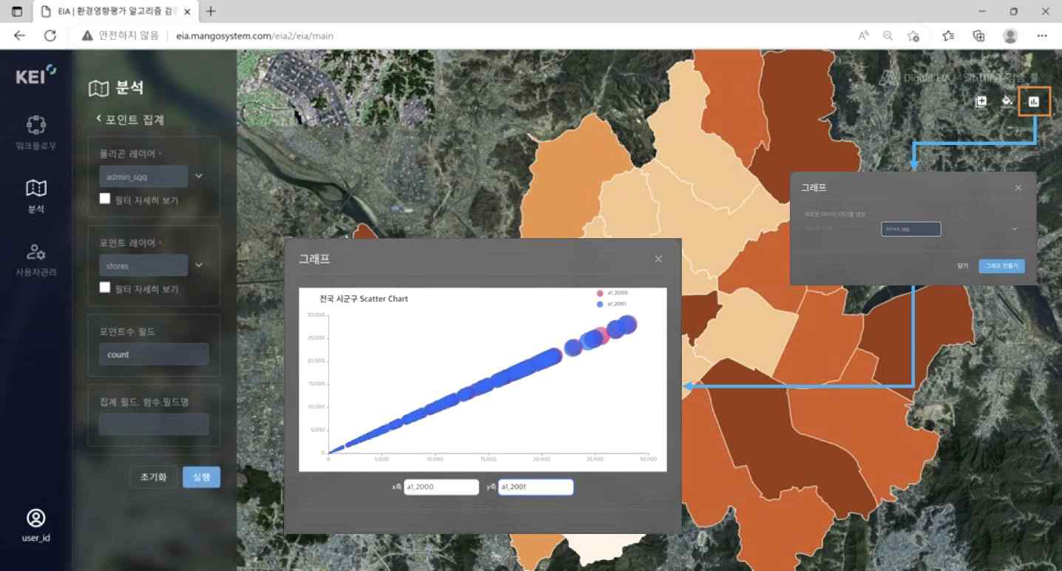Open the browser collections icon

[978, 36]
